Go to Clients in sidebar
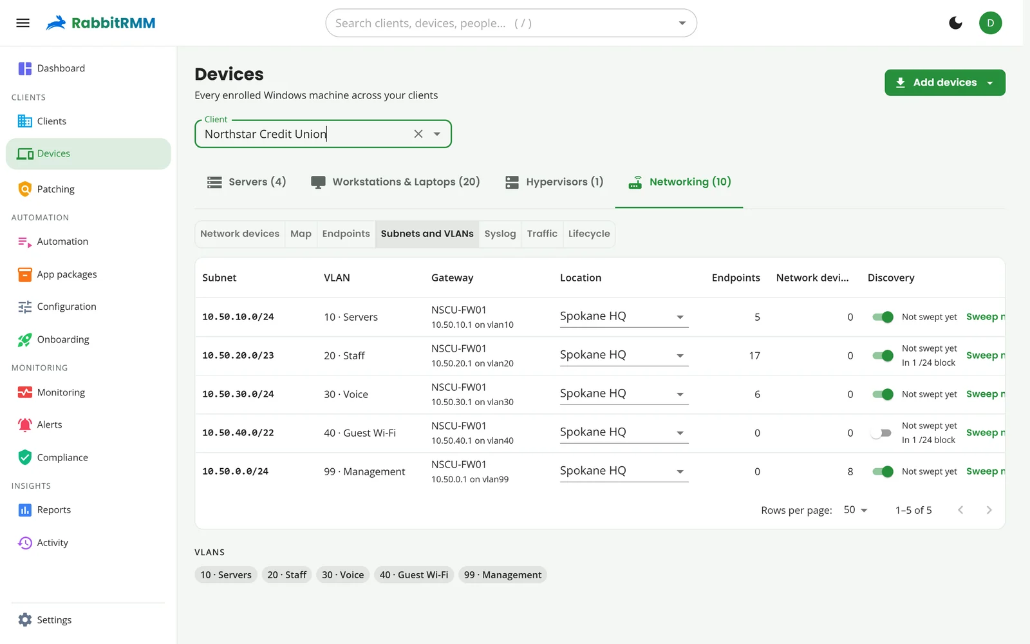This screenshot has height=644, width=1030. coord(88,121)
